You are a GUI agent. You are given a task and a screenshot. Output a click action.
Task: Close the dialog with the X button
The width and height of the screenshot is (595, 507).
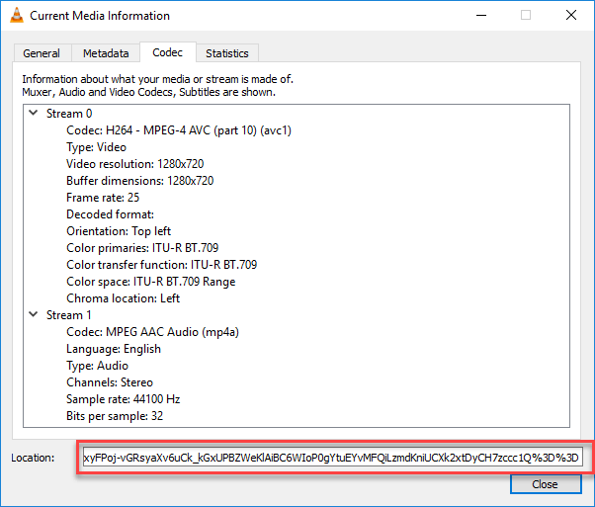571,16
